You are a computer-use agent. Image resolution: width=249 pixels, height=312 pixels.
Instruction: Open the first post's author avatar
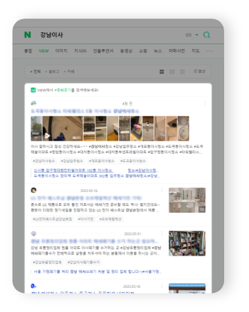click(x=34, y=103)
